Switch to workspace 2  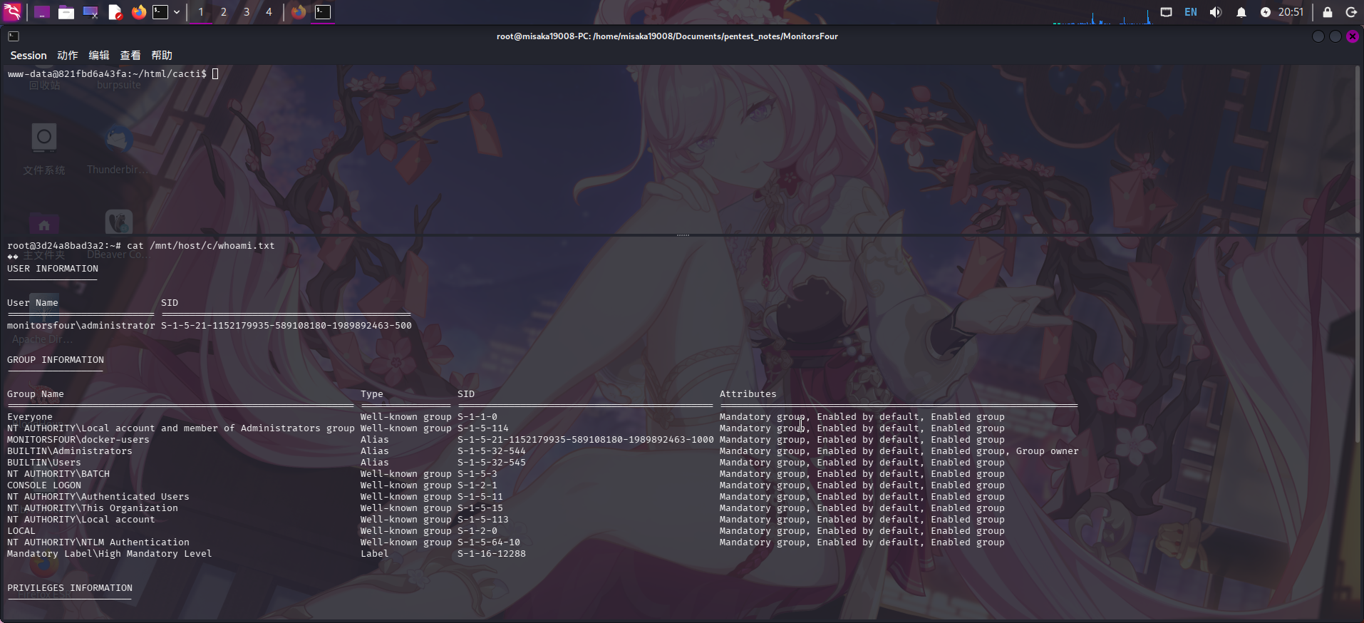pyautogui.click(x=224, y=12)
